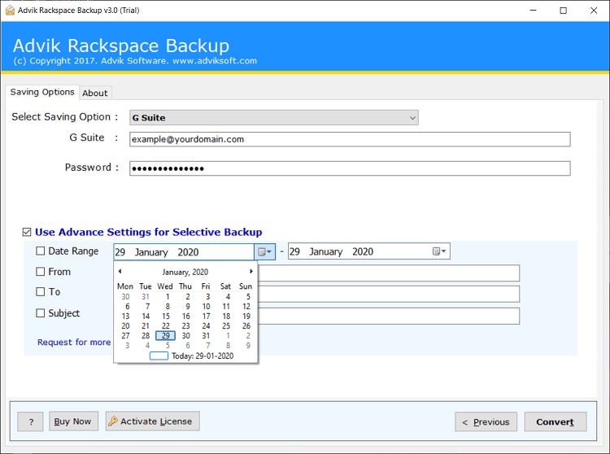This screenshot has width=610, height=454.
Task: Enable the To filter checkbox
Action: point(40,292)
